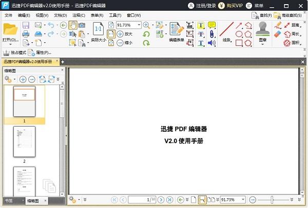Select the page 2 thumbnail
Viewport: 308px width, 208px height.
(x=24, y=142)
